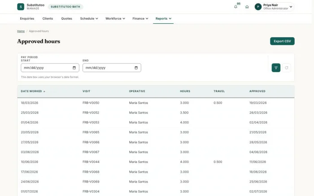This screenshot has width=314, height=196.
Task: Sort by the Travel column header
Action: (x=219, y=91)
